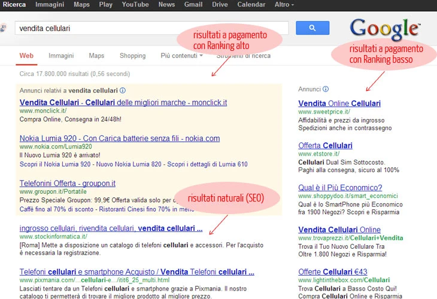This screenshot has width=437, height=299.
Task: Open Ricerca in the top black bar
Action: pos(14,4)
